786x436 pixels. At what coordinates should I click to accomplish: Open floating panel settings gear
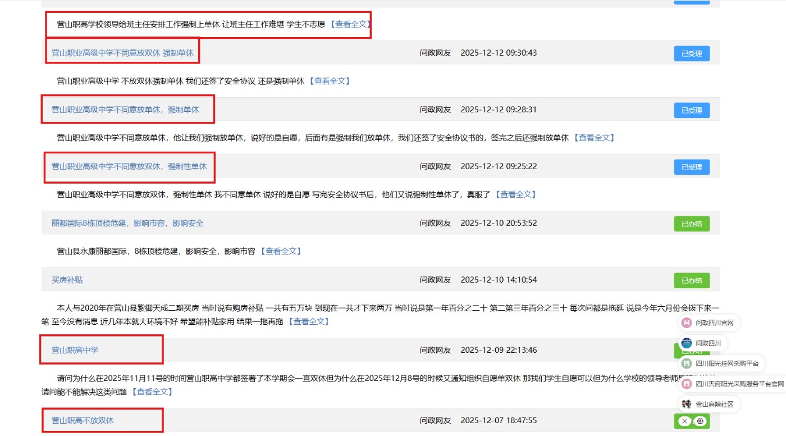(700, 421)
